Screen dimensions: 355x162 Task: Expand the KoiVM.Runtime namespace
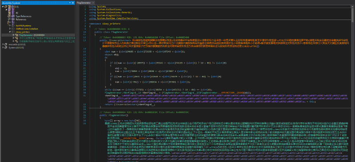tap(10, 26)
